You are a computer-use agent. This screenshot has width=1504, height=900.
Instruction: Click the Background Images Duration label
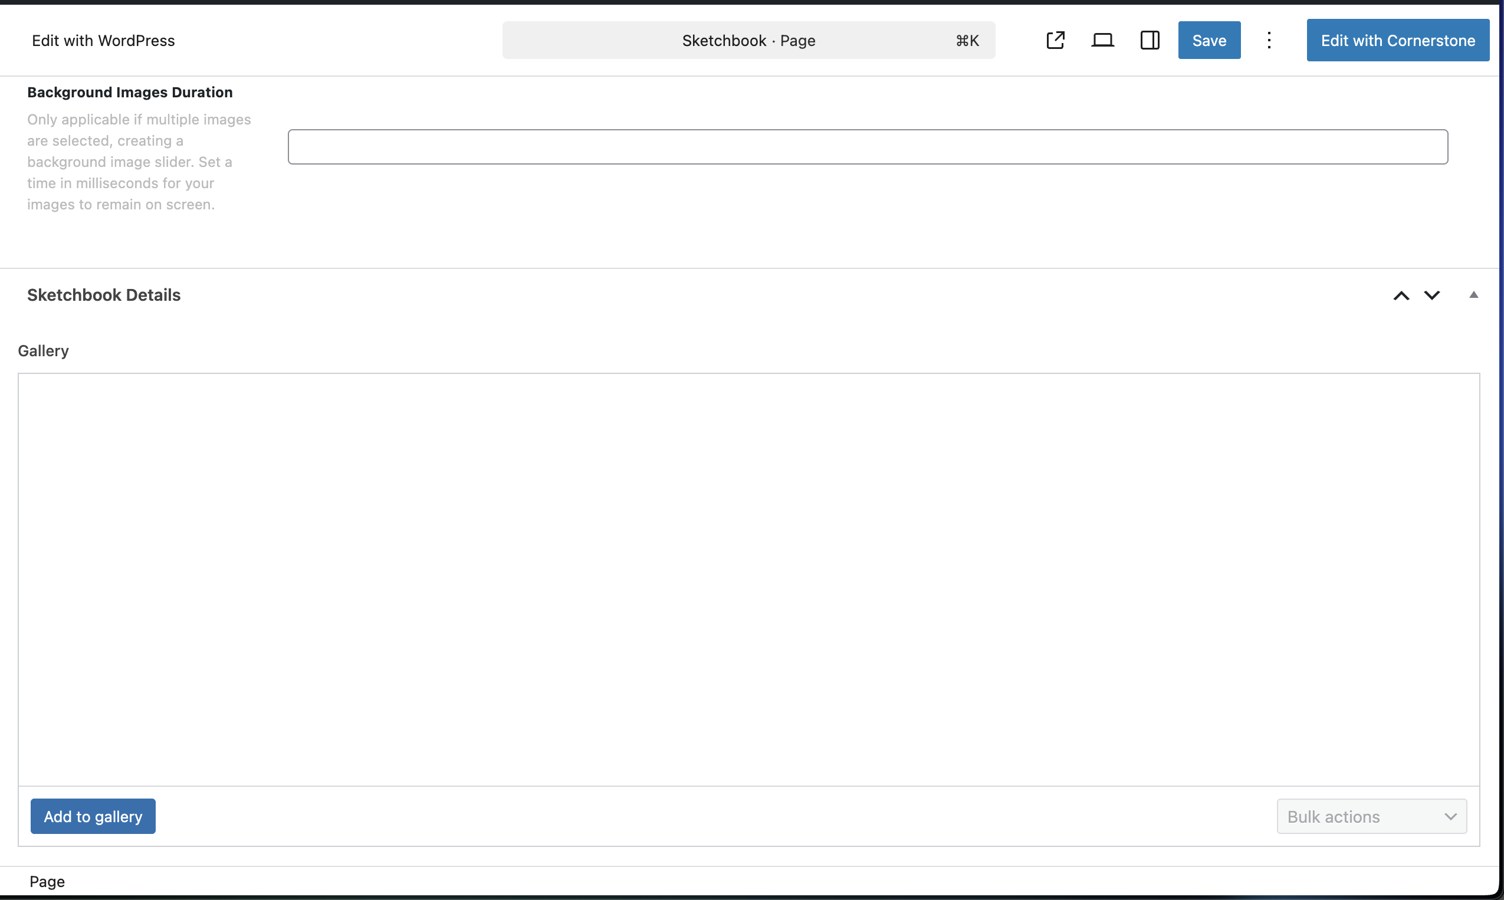pyautogui.click(x=130, y=92)
